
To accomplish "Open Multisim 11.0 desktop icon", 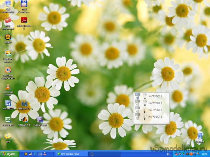I will click(40, 120).
